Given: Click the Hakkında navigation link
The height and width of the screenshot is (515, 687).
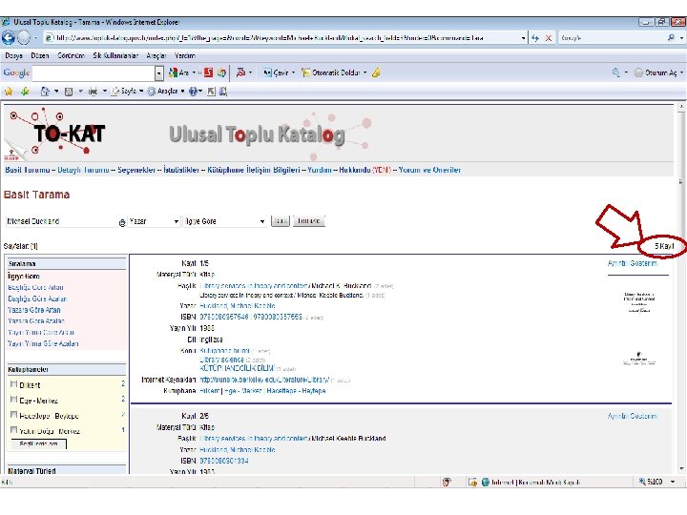Looking at the screenshot, I should click(354, 170).
